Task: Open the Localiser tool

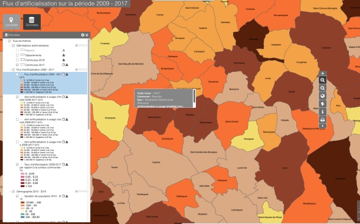Action: [11, 22]
